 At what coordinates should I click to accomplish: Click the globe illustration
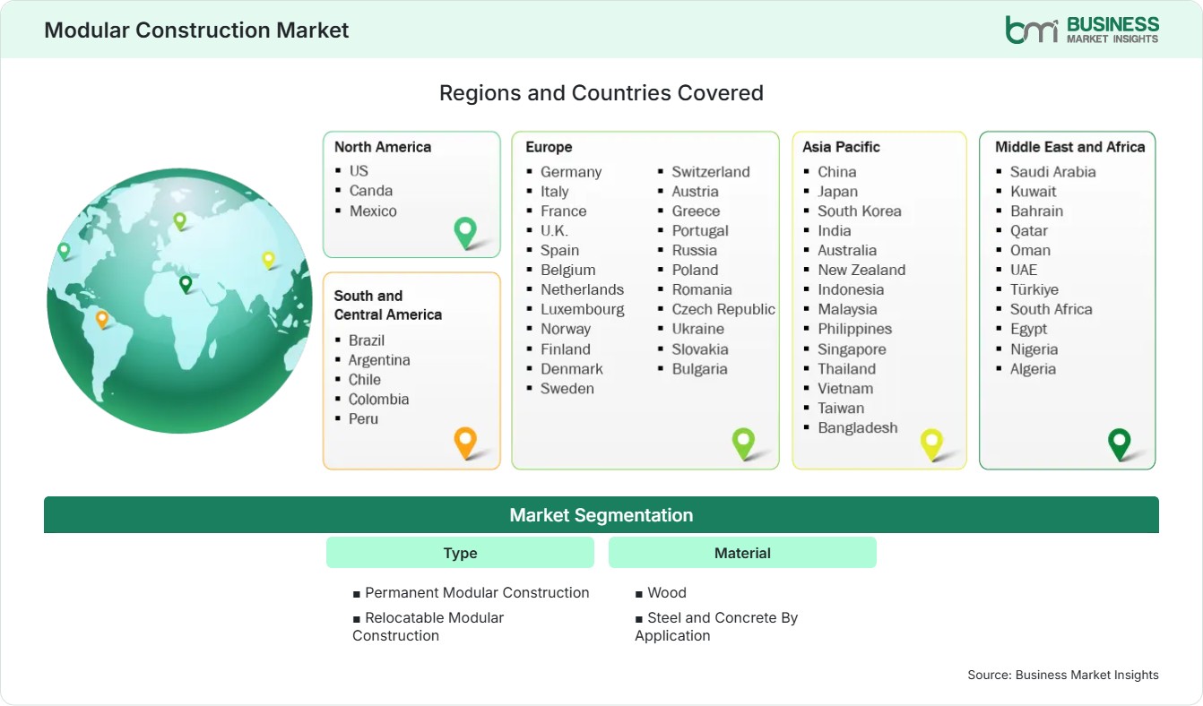(179, 301)
